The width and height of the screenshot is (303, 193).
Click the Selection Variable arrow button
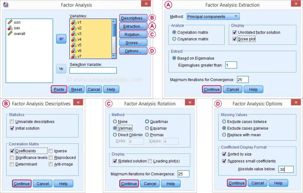61,69
